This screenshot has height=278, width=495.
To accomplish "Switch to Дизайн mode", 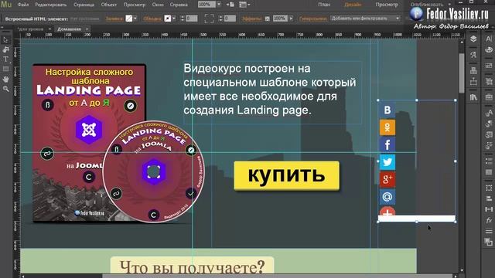I will 353,5.
